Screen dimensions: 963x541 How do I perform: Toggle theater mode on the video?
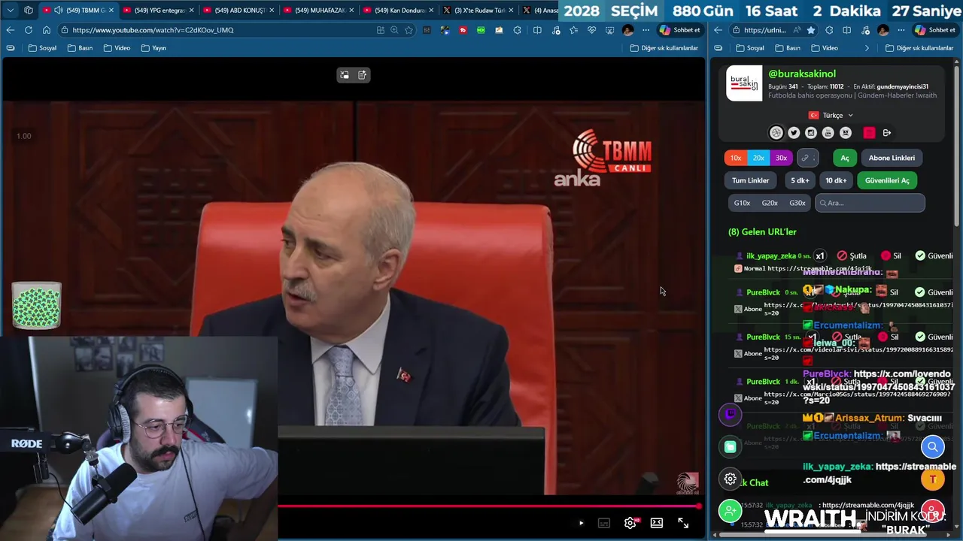657,523
